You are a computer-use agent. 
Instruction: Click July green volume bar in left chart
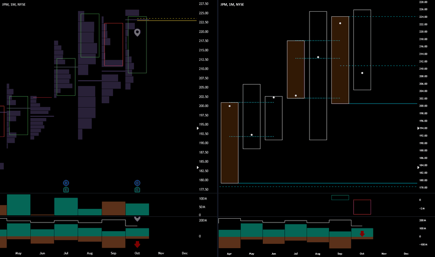66,207
